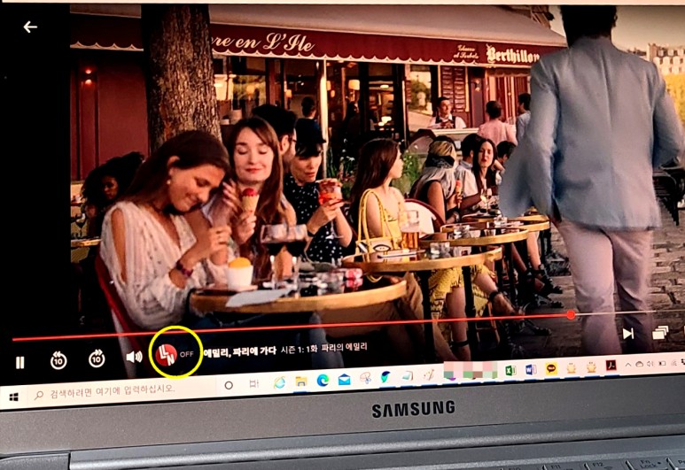Open Internet Explorer from taskbar
This screenshot has height=470, width=685.
tap(279, 382)
